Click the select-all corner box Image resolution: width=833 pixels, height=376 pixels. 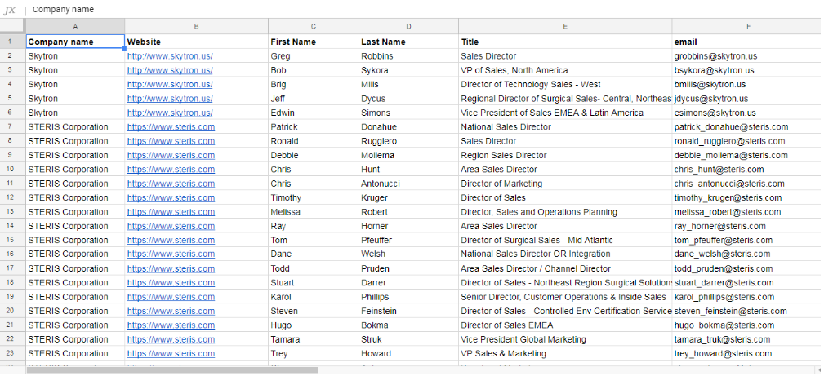13,27
